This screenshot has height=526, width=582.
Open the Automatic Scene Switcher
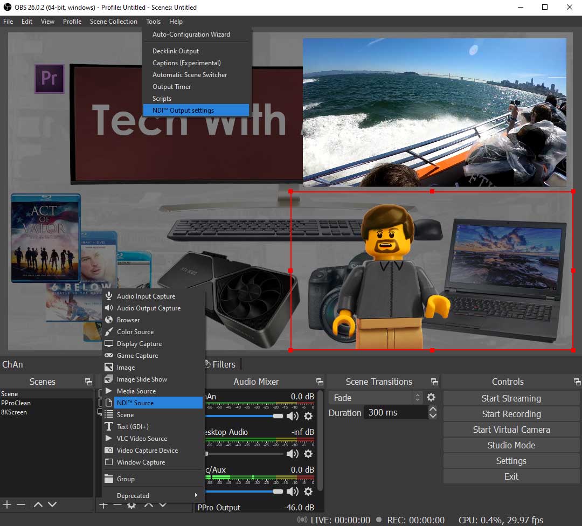click(196, 74)
